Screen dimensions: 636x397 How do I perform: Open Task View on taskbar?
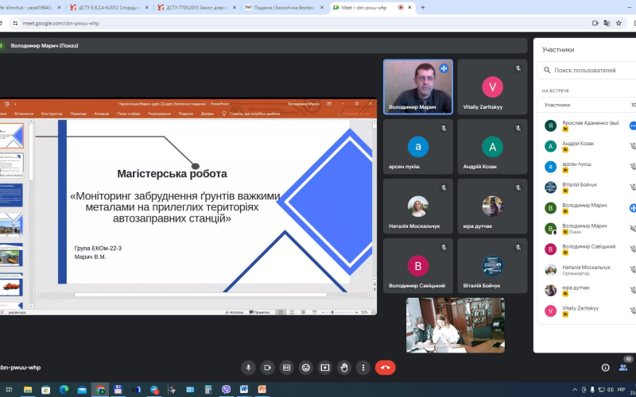[x=9, y=390]
